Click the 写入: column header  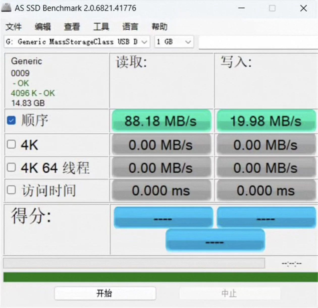point(236,62)
